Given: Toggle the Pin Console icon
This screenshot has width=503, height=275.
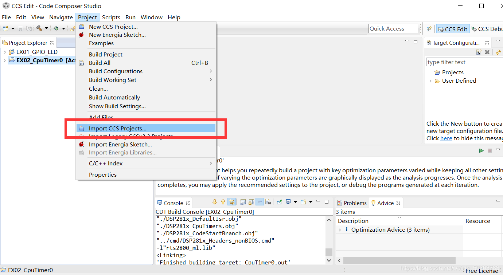Looking at the screenshot, I should pos(280,202).
